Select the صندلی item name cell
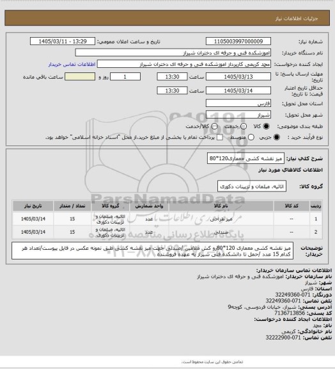 tap(221, 232)
